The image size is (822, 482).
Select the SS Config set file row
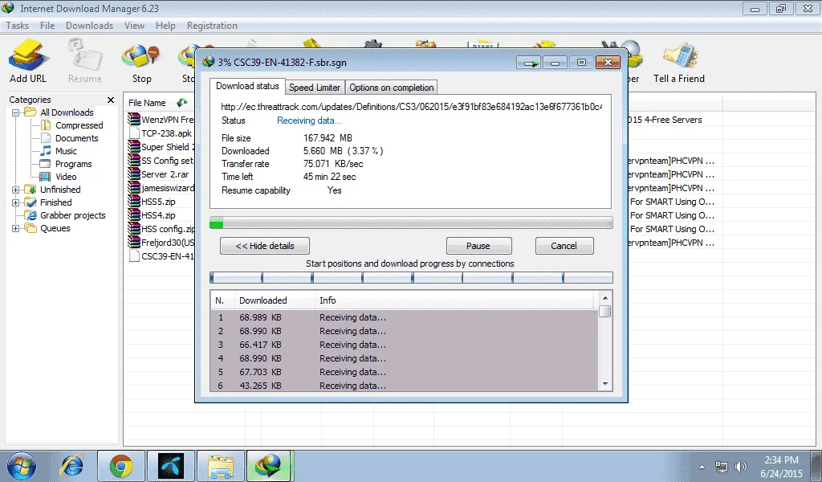point(161,161)
